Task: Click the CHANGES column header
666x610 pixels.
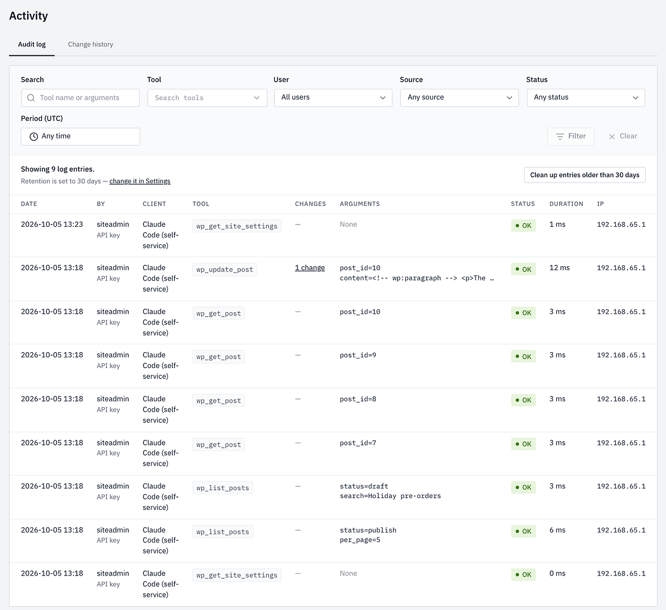Action: pos(310,204)
